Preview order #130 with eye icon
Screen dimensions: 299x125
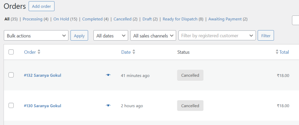point(108,105)
